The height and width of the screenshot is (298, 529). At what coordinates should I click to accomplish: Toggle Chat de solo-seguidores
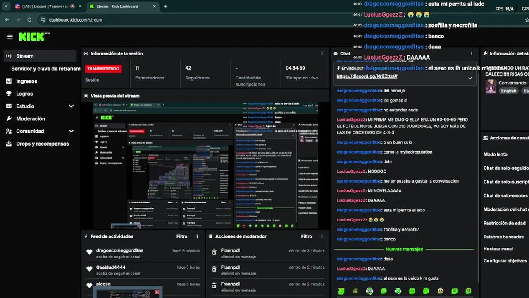[506, 168]
